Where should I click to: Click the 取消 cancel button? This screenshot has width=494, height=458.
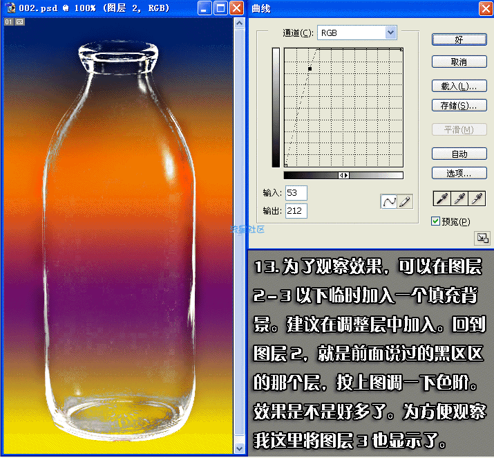(459, 62)
